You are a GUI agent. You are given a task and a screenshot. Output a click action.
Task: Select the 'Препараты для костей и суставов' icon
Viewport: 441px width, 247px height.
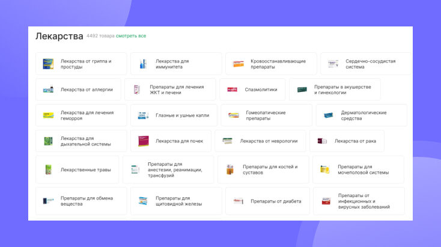(x=230, y=169)
